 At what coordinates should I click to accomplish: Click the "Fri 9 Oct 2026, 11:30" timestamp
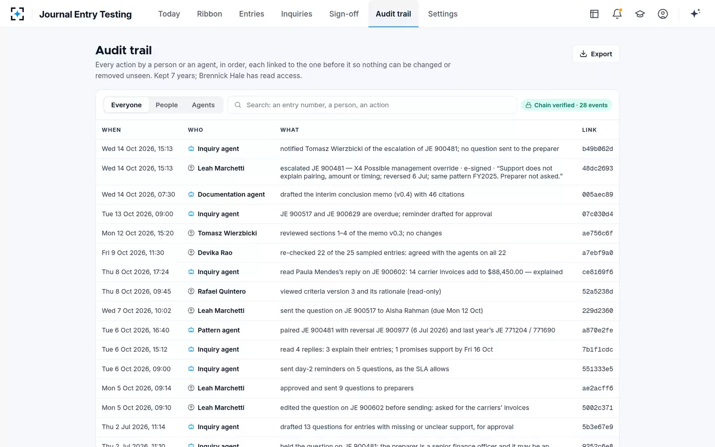(133, 253)
